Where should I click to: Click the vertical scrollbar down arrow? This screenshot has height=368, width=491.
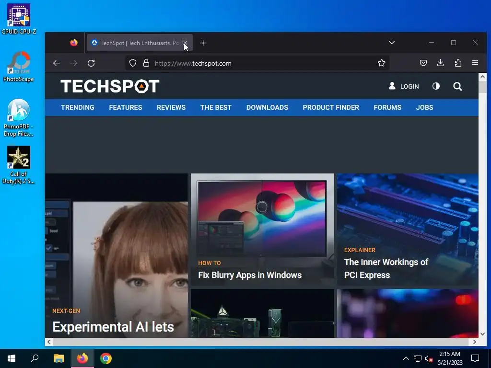click(482, 334)
